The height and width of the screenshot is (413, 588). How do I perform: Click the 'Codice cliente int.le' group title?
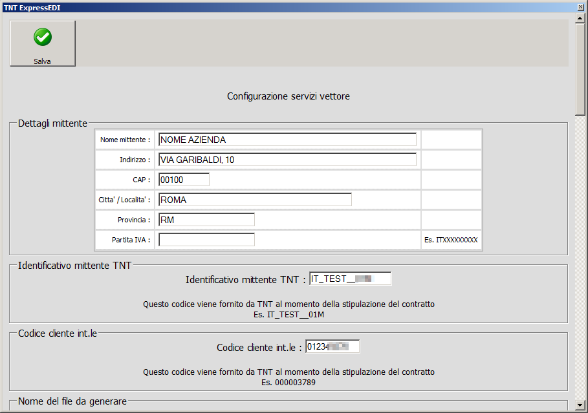tap(58, 334)
